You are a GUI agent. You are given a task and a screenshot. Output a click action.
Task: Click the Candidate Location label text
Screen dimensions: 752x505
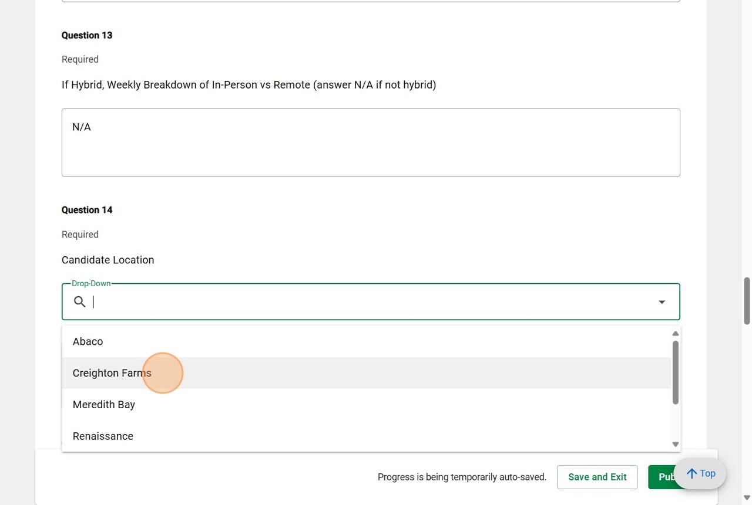tap(108, 260)
